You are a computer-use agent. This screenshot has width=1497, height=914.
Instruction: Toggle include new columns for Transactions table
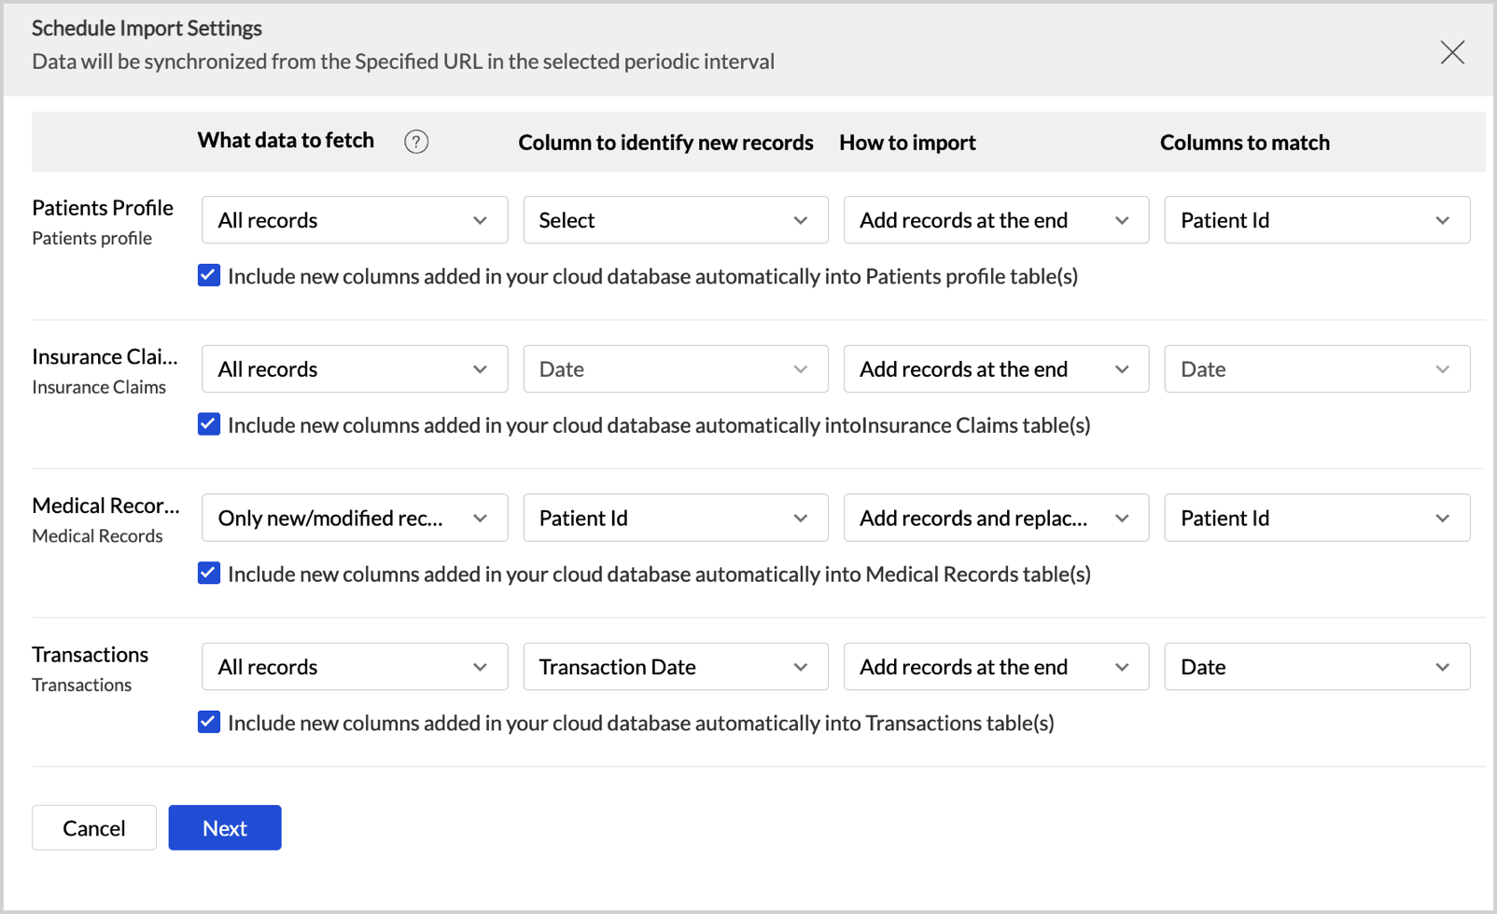coord(209,723)
